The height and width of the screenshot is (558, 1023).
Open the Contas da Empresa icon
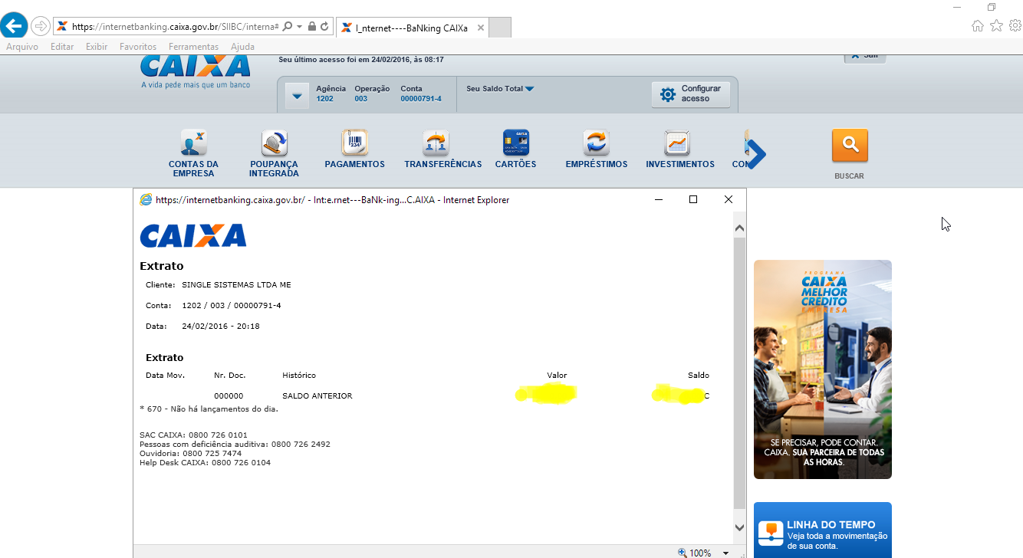click(x=193, y=143)
